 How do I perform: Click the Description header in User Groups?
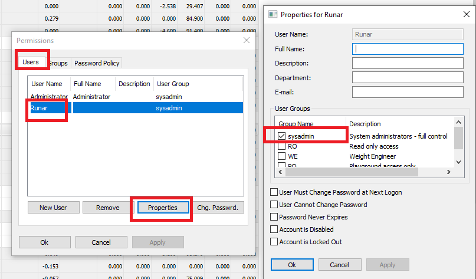pyautogui.click(x=365, y=124)
